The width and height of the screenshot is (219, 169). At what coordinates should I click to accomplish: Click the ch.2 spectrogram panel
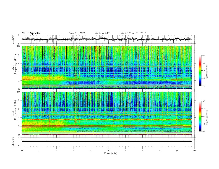click(x=107, y=113)
